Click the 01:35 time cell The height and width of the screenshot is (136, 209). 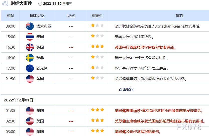pyautogui.click(x=10, y=110)
